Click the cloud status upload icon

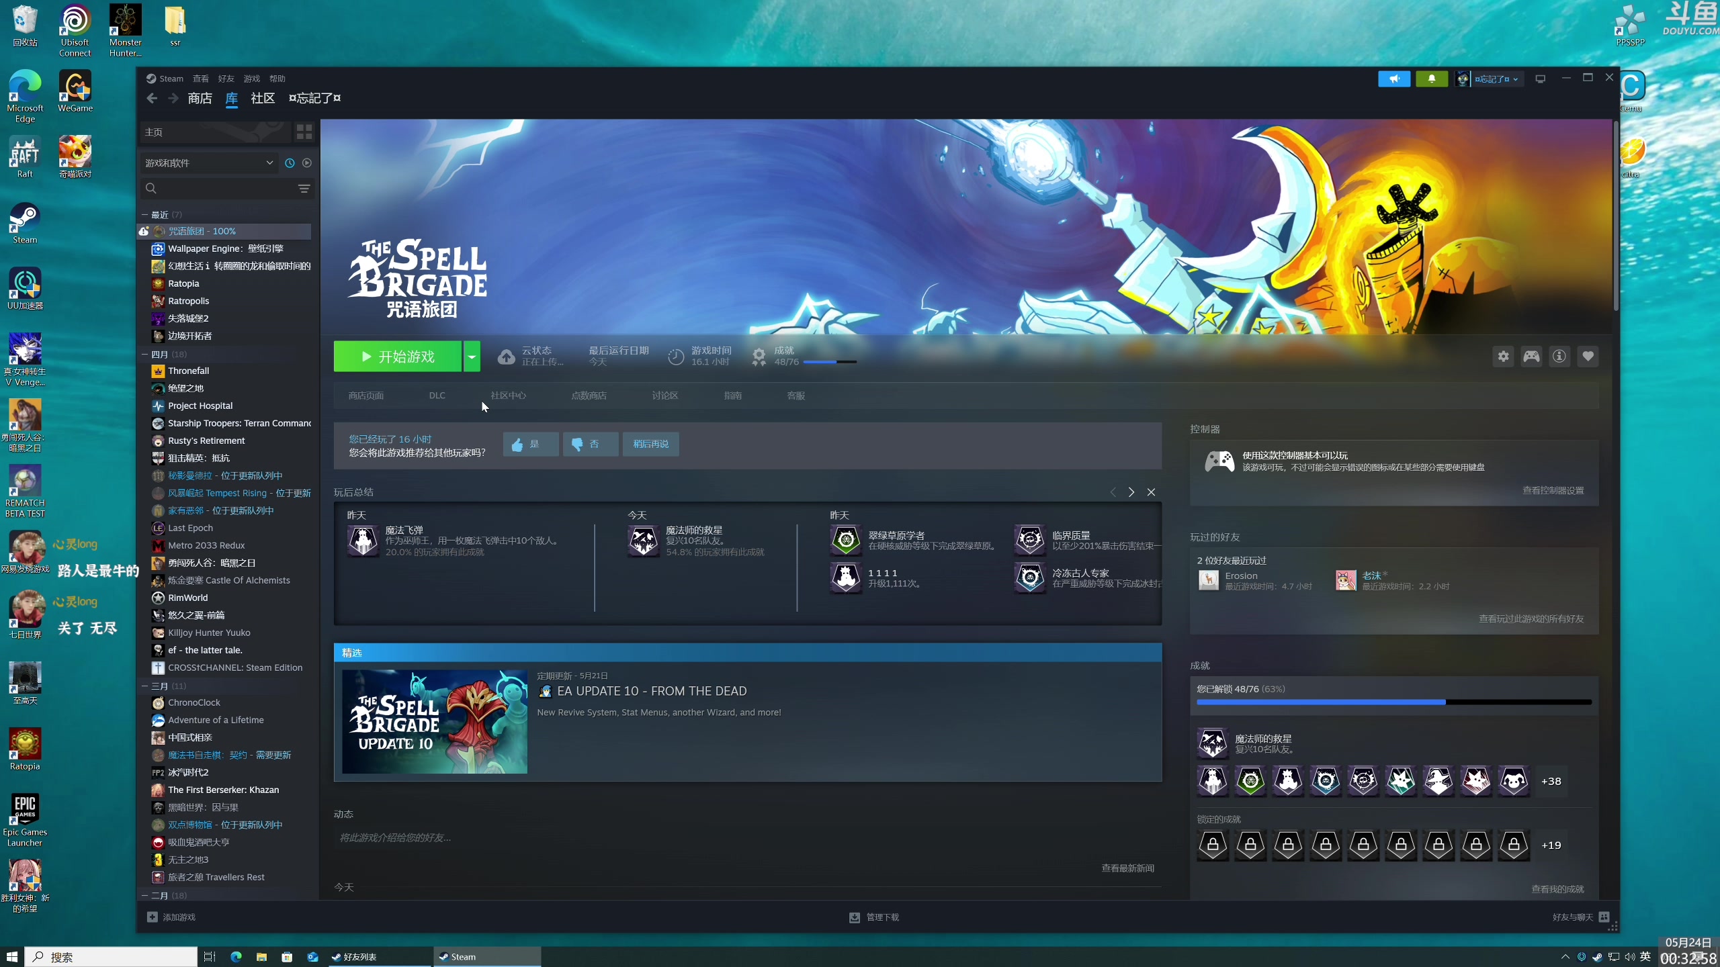pos(506,357)
